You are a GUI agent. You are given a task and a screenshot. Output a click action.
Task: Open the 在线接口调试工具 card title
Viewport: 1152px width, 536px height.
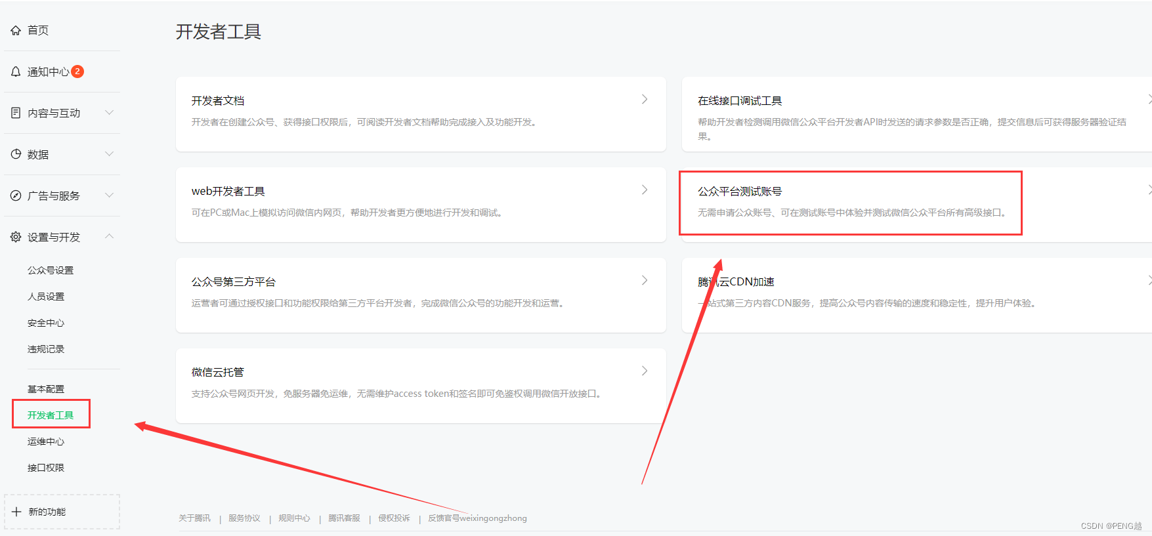(x=740, y=100)
